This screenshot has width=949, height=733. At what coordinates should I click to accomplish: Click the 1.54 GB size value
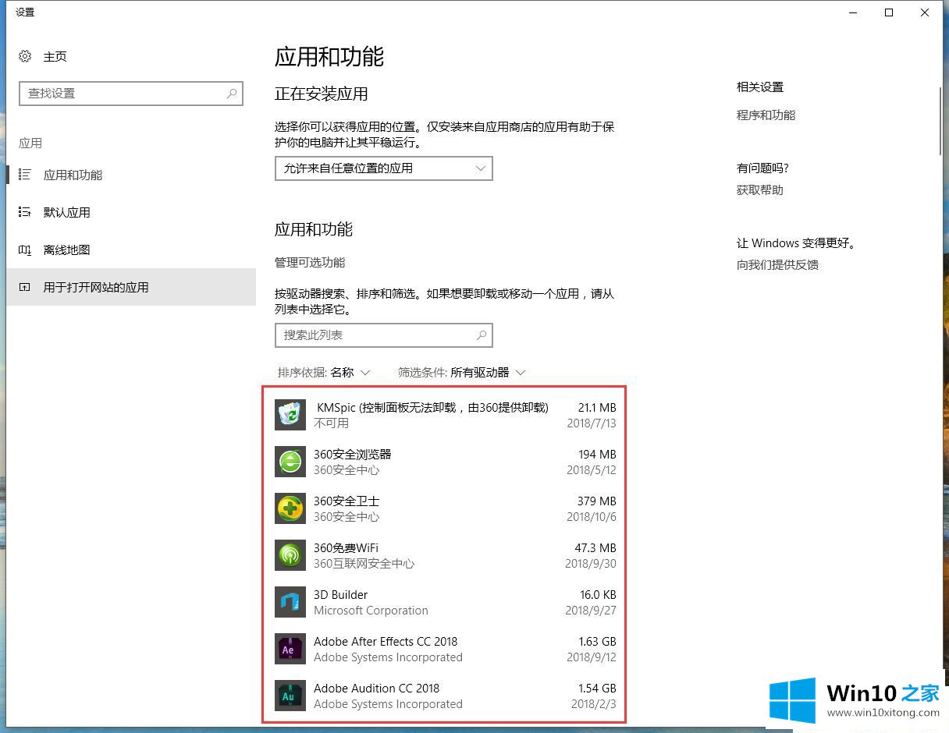597,688
